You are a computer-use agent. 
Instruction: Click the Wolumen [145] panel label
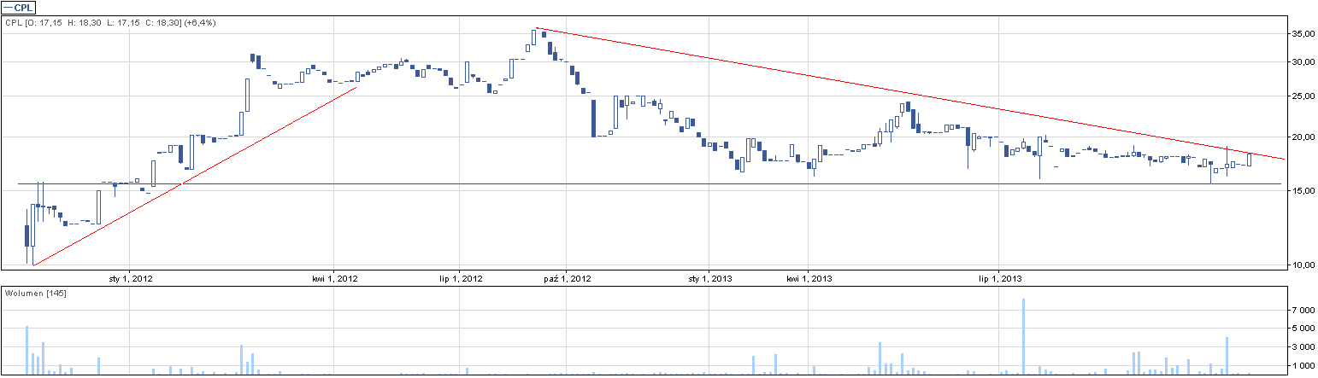(x=36, y=294)
